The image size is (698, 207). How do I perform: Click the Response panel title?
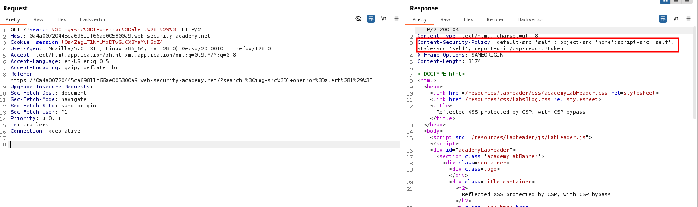424,8
